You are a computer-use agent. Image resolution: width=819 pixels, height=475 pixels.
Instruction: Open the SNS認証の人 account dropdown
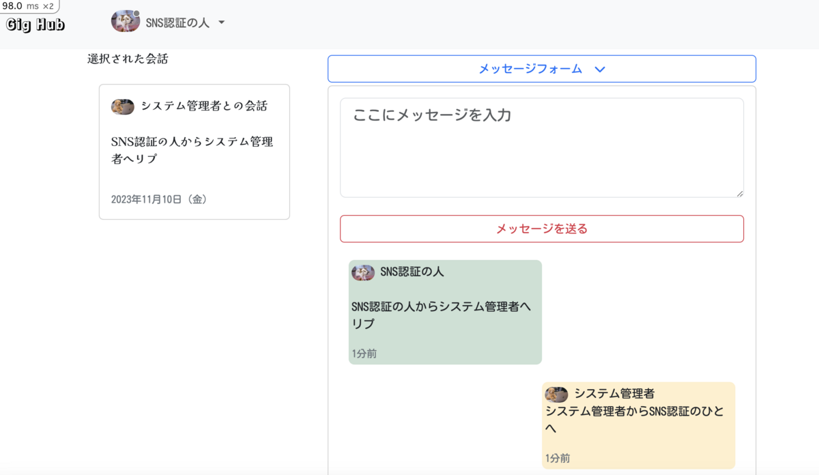tap(221, 22)
